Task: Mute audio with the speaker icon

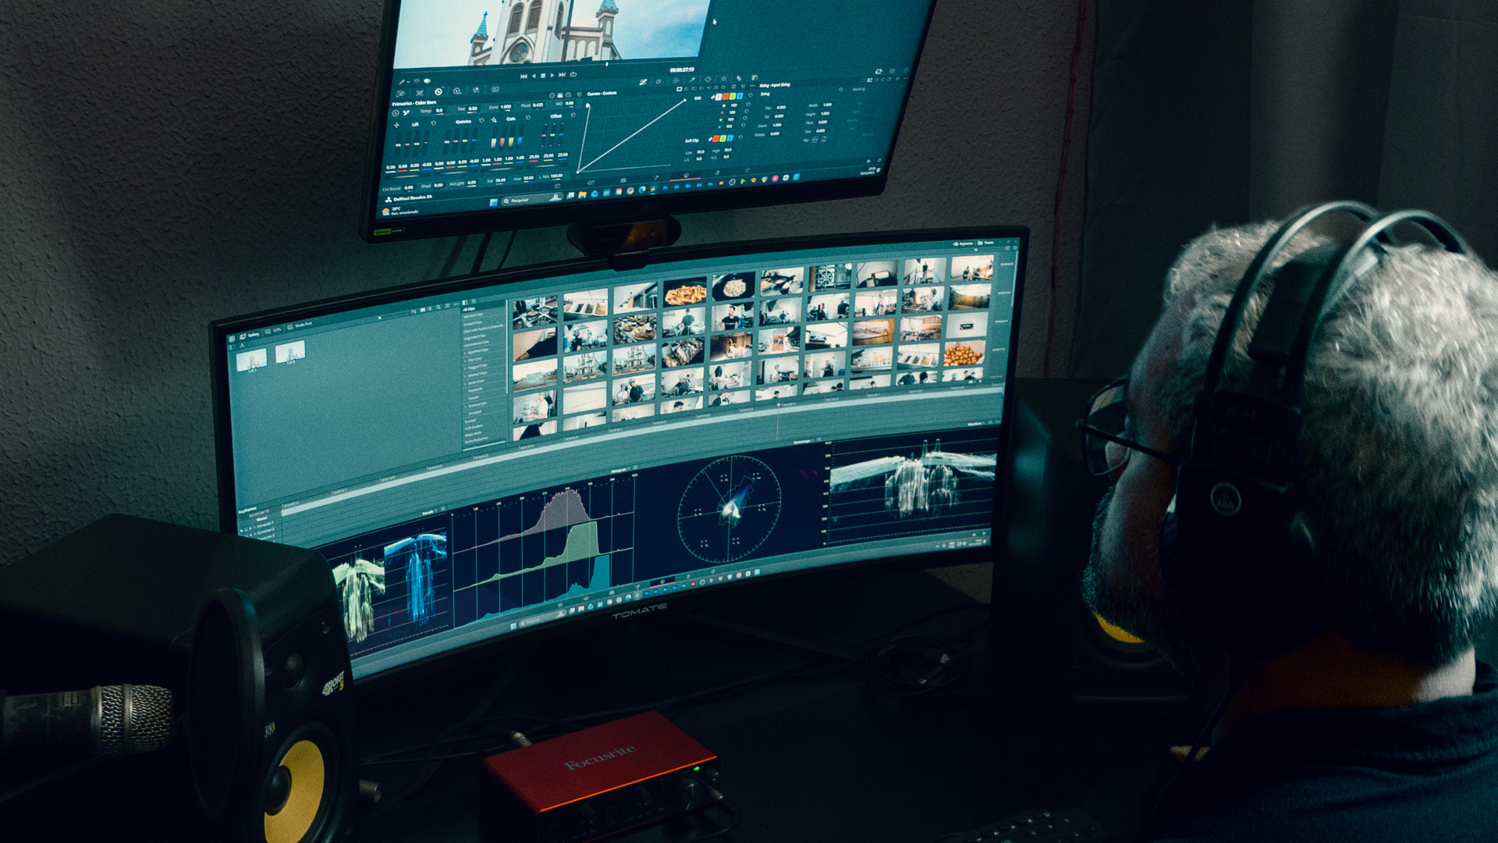Action: coord(427,80)
